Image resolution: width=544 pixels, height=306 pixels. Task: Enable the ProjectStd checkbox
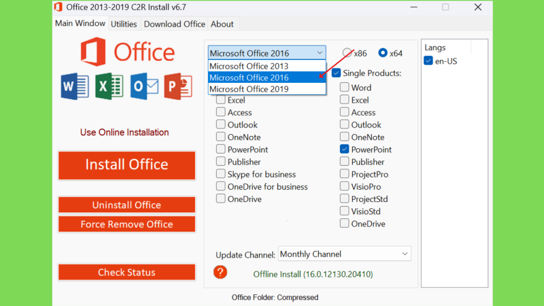coord(344,199)
